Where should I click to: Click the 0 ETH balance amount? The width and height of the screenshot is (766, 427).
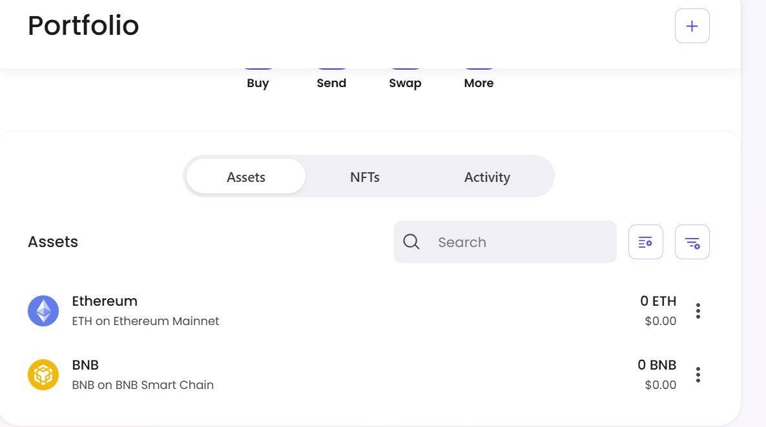[x=658, y=301]
